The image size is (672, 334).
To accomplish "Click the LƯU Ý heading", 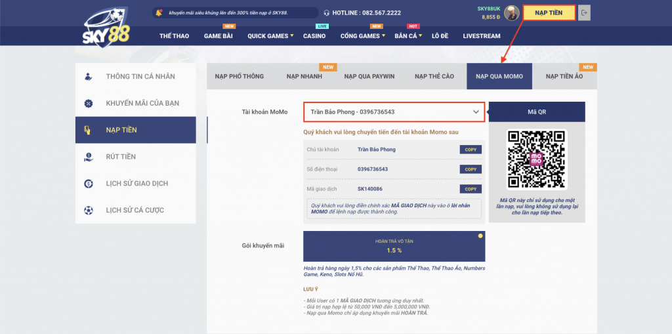I will 309,289.
